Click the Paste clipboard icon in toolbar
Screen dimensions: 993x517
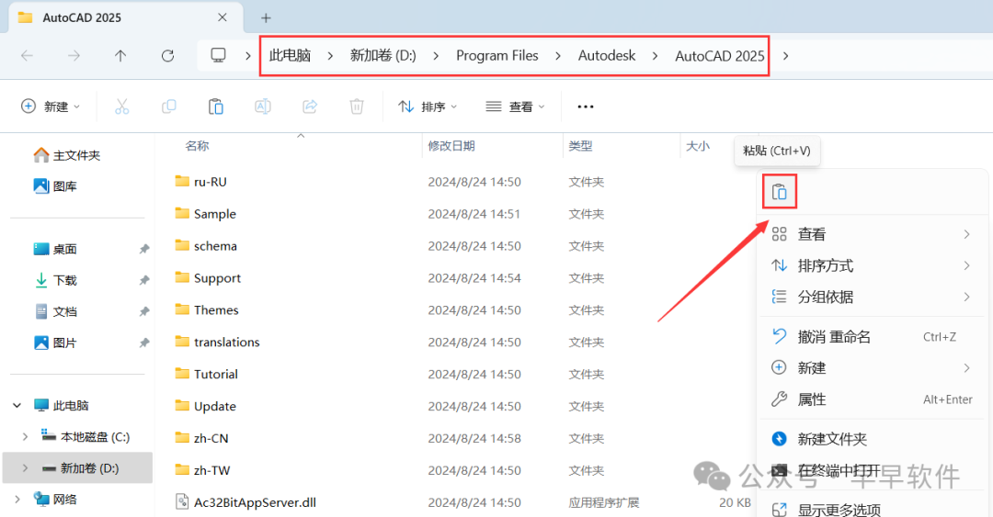(215, 107)
